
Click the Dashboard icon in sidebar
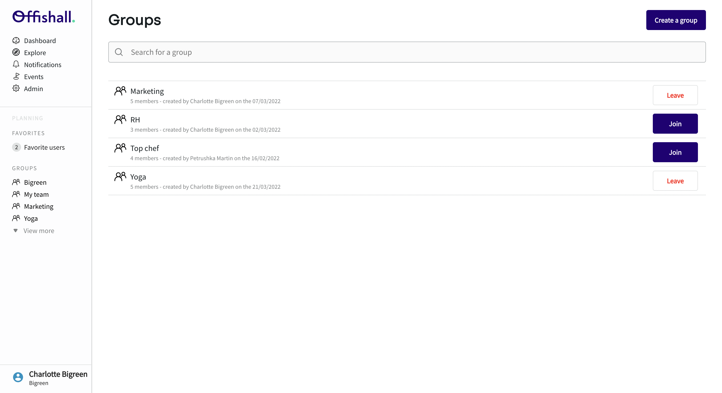pos(16,41)
